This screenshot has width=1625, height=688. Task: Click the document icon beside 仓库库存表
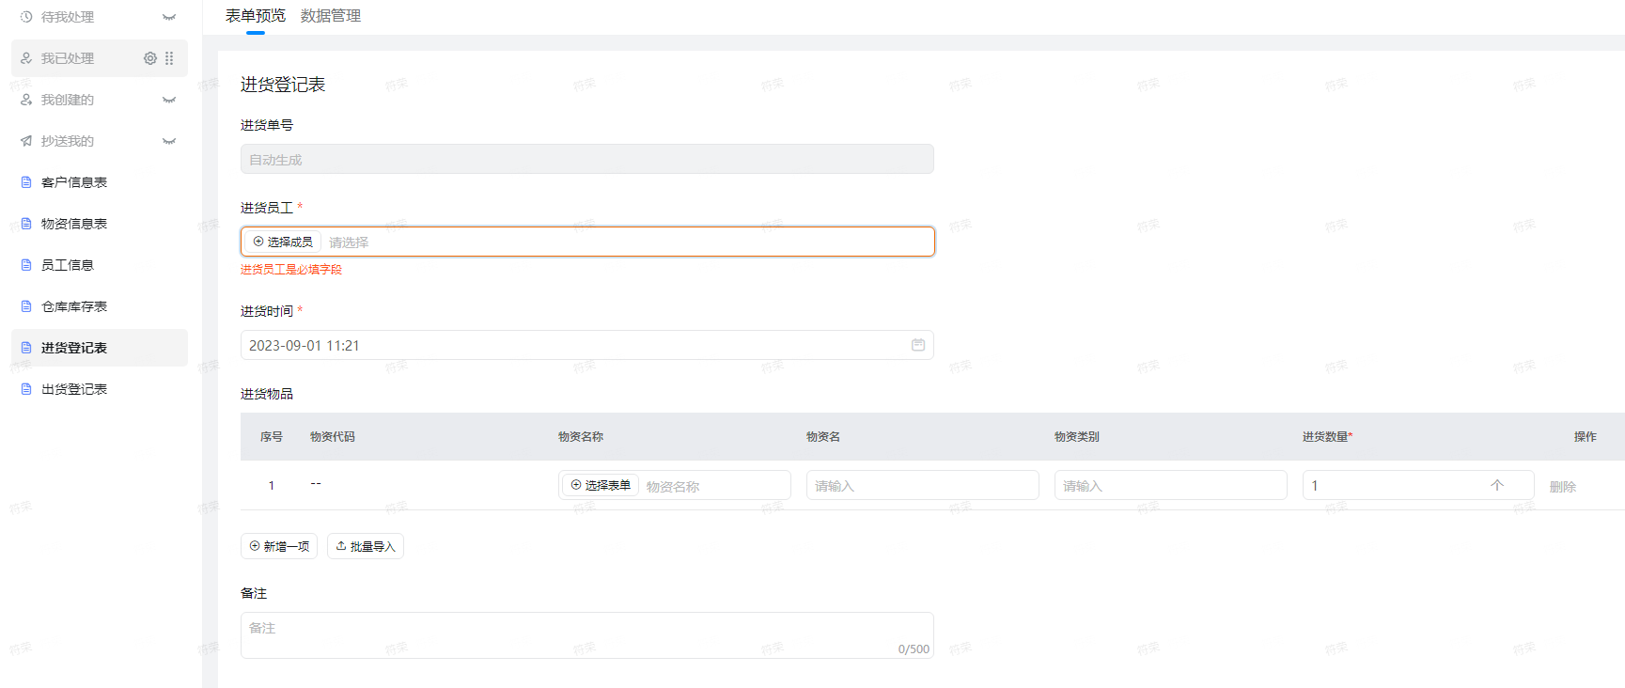(x=26, y=306)
